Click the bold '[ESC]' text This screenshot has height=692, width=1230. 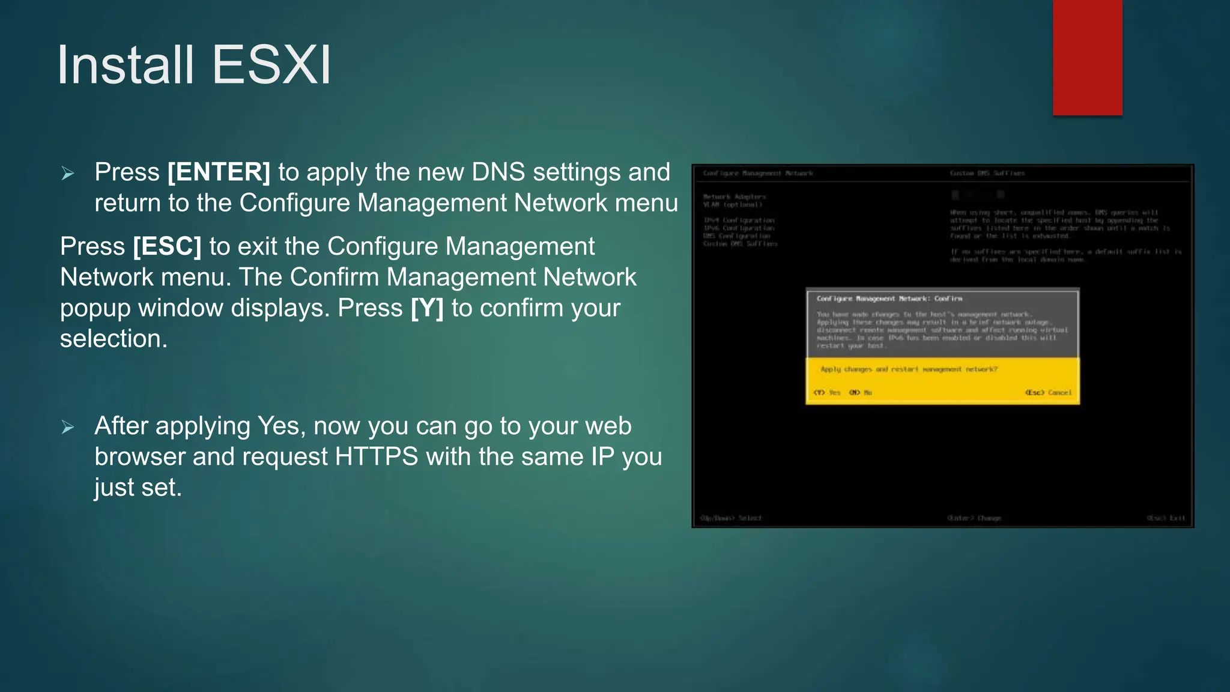pos(168,247)
